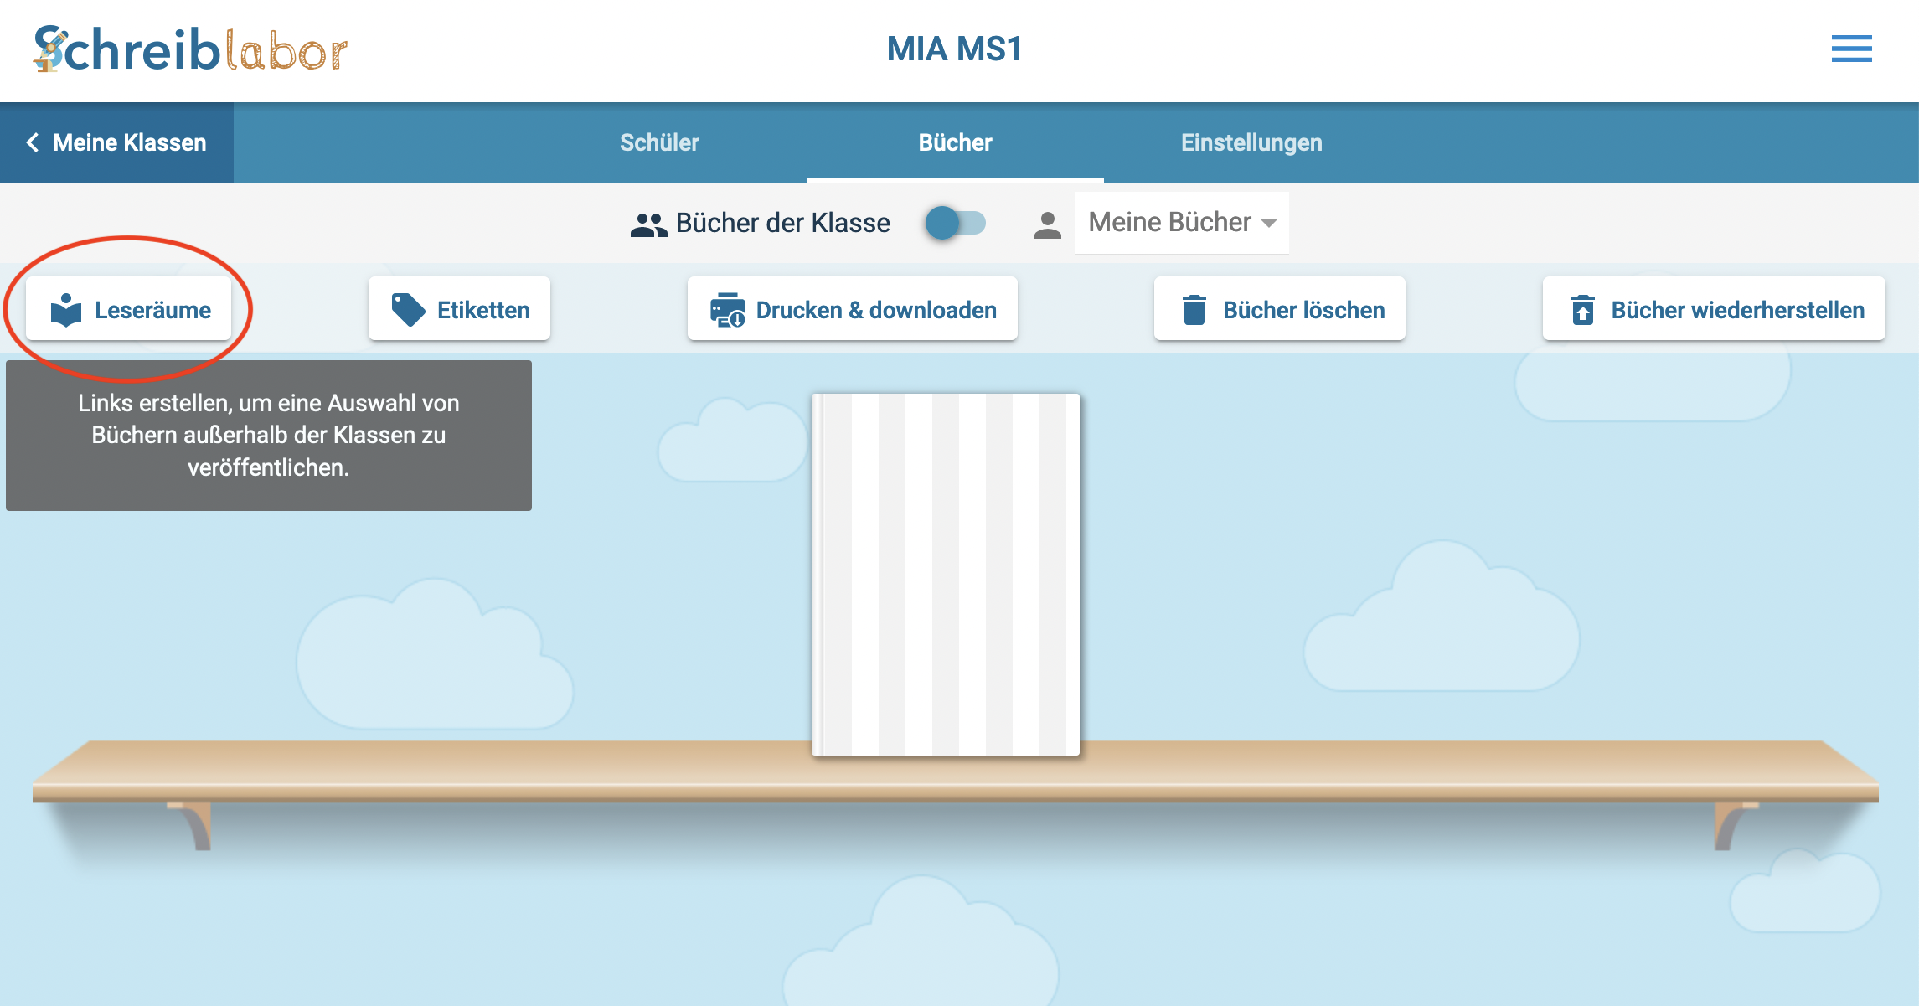Click the Schreiblabor logo

(x=190, y=49)
